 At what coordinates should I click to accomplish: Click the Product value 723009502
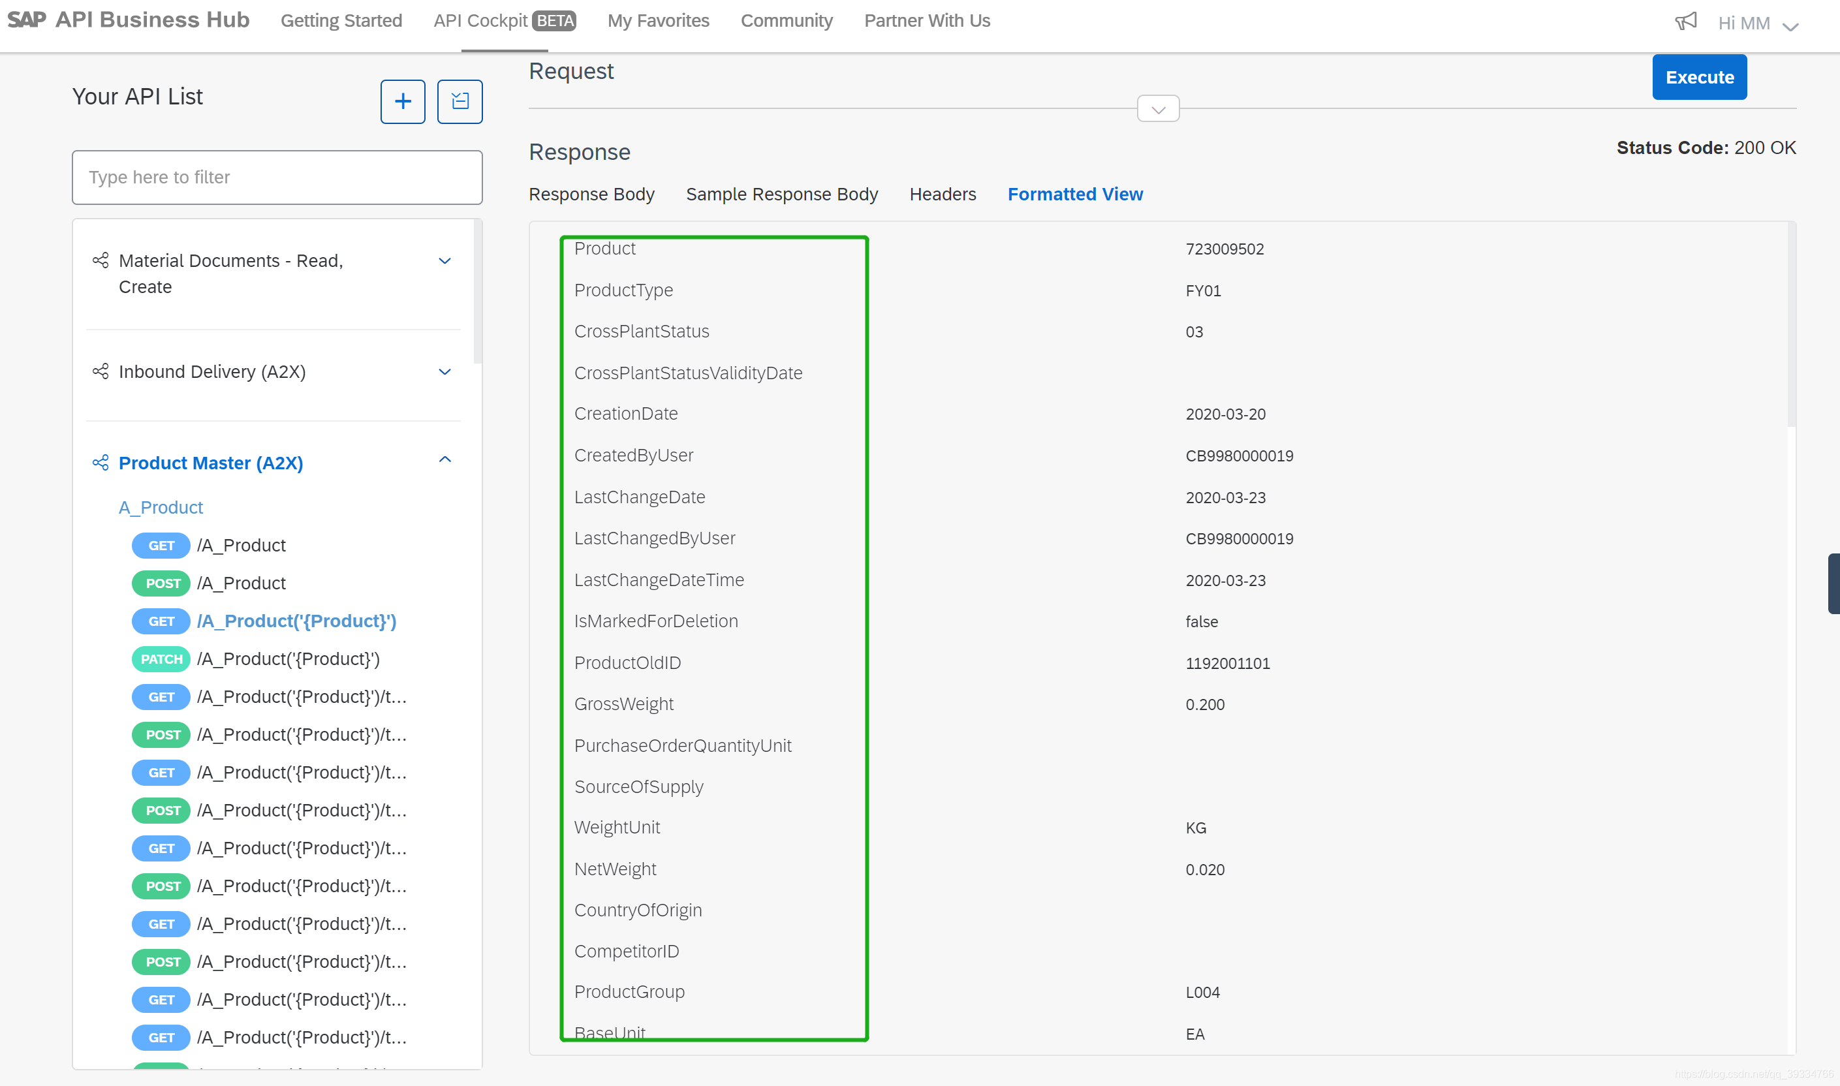click(x=1224, y=249)
